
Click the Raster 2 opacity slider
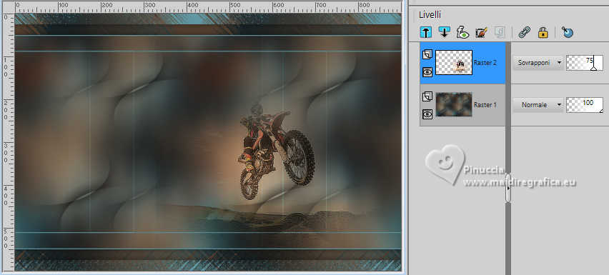click(x=585, y=63)
